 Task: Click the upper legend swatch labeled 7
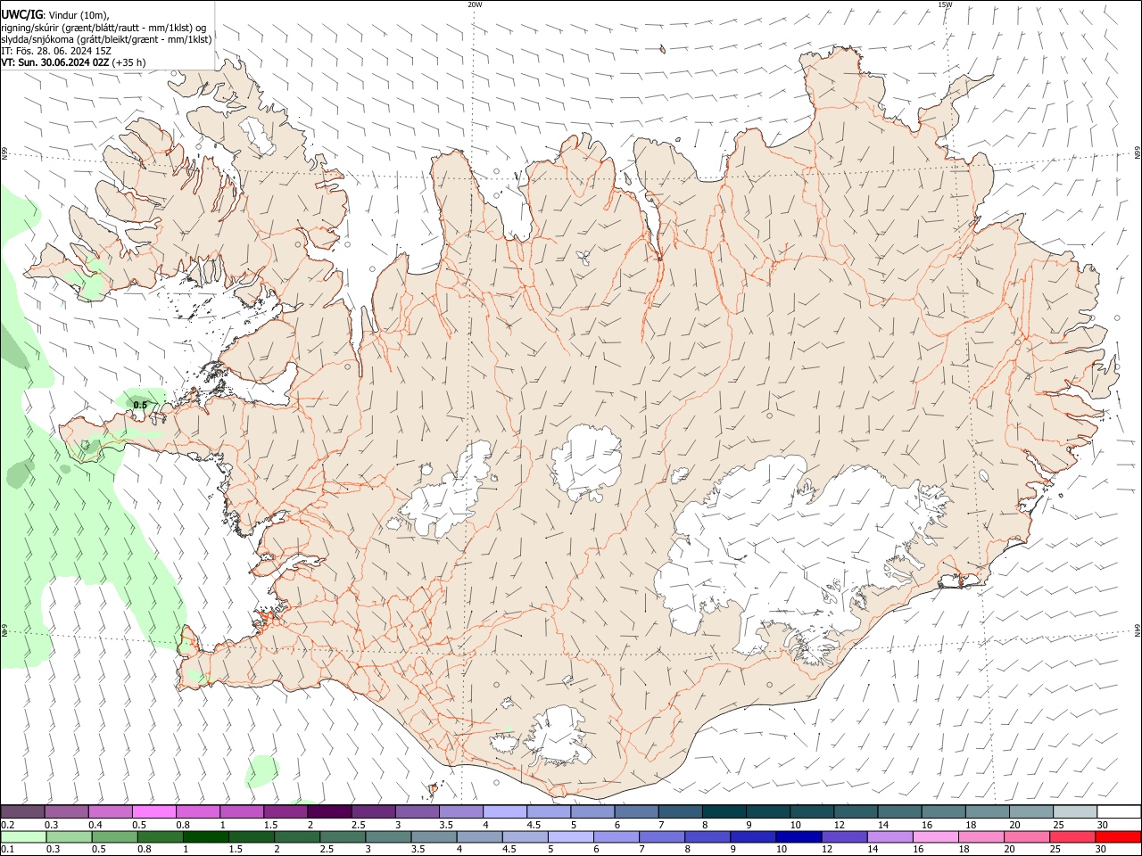(682, 812)
